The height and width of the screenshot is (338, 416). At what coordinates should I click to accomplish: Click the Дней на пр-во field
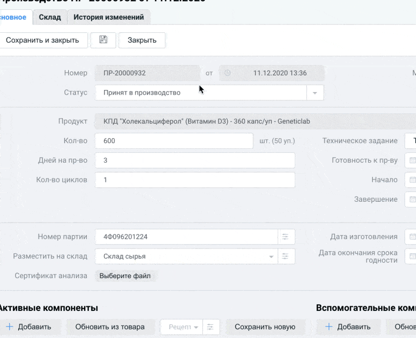point(195,160)
